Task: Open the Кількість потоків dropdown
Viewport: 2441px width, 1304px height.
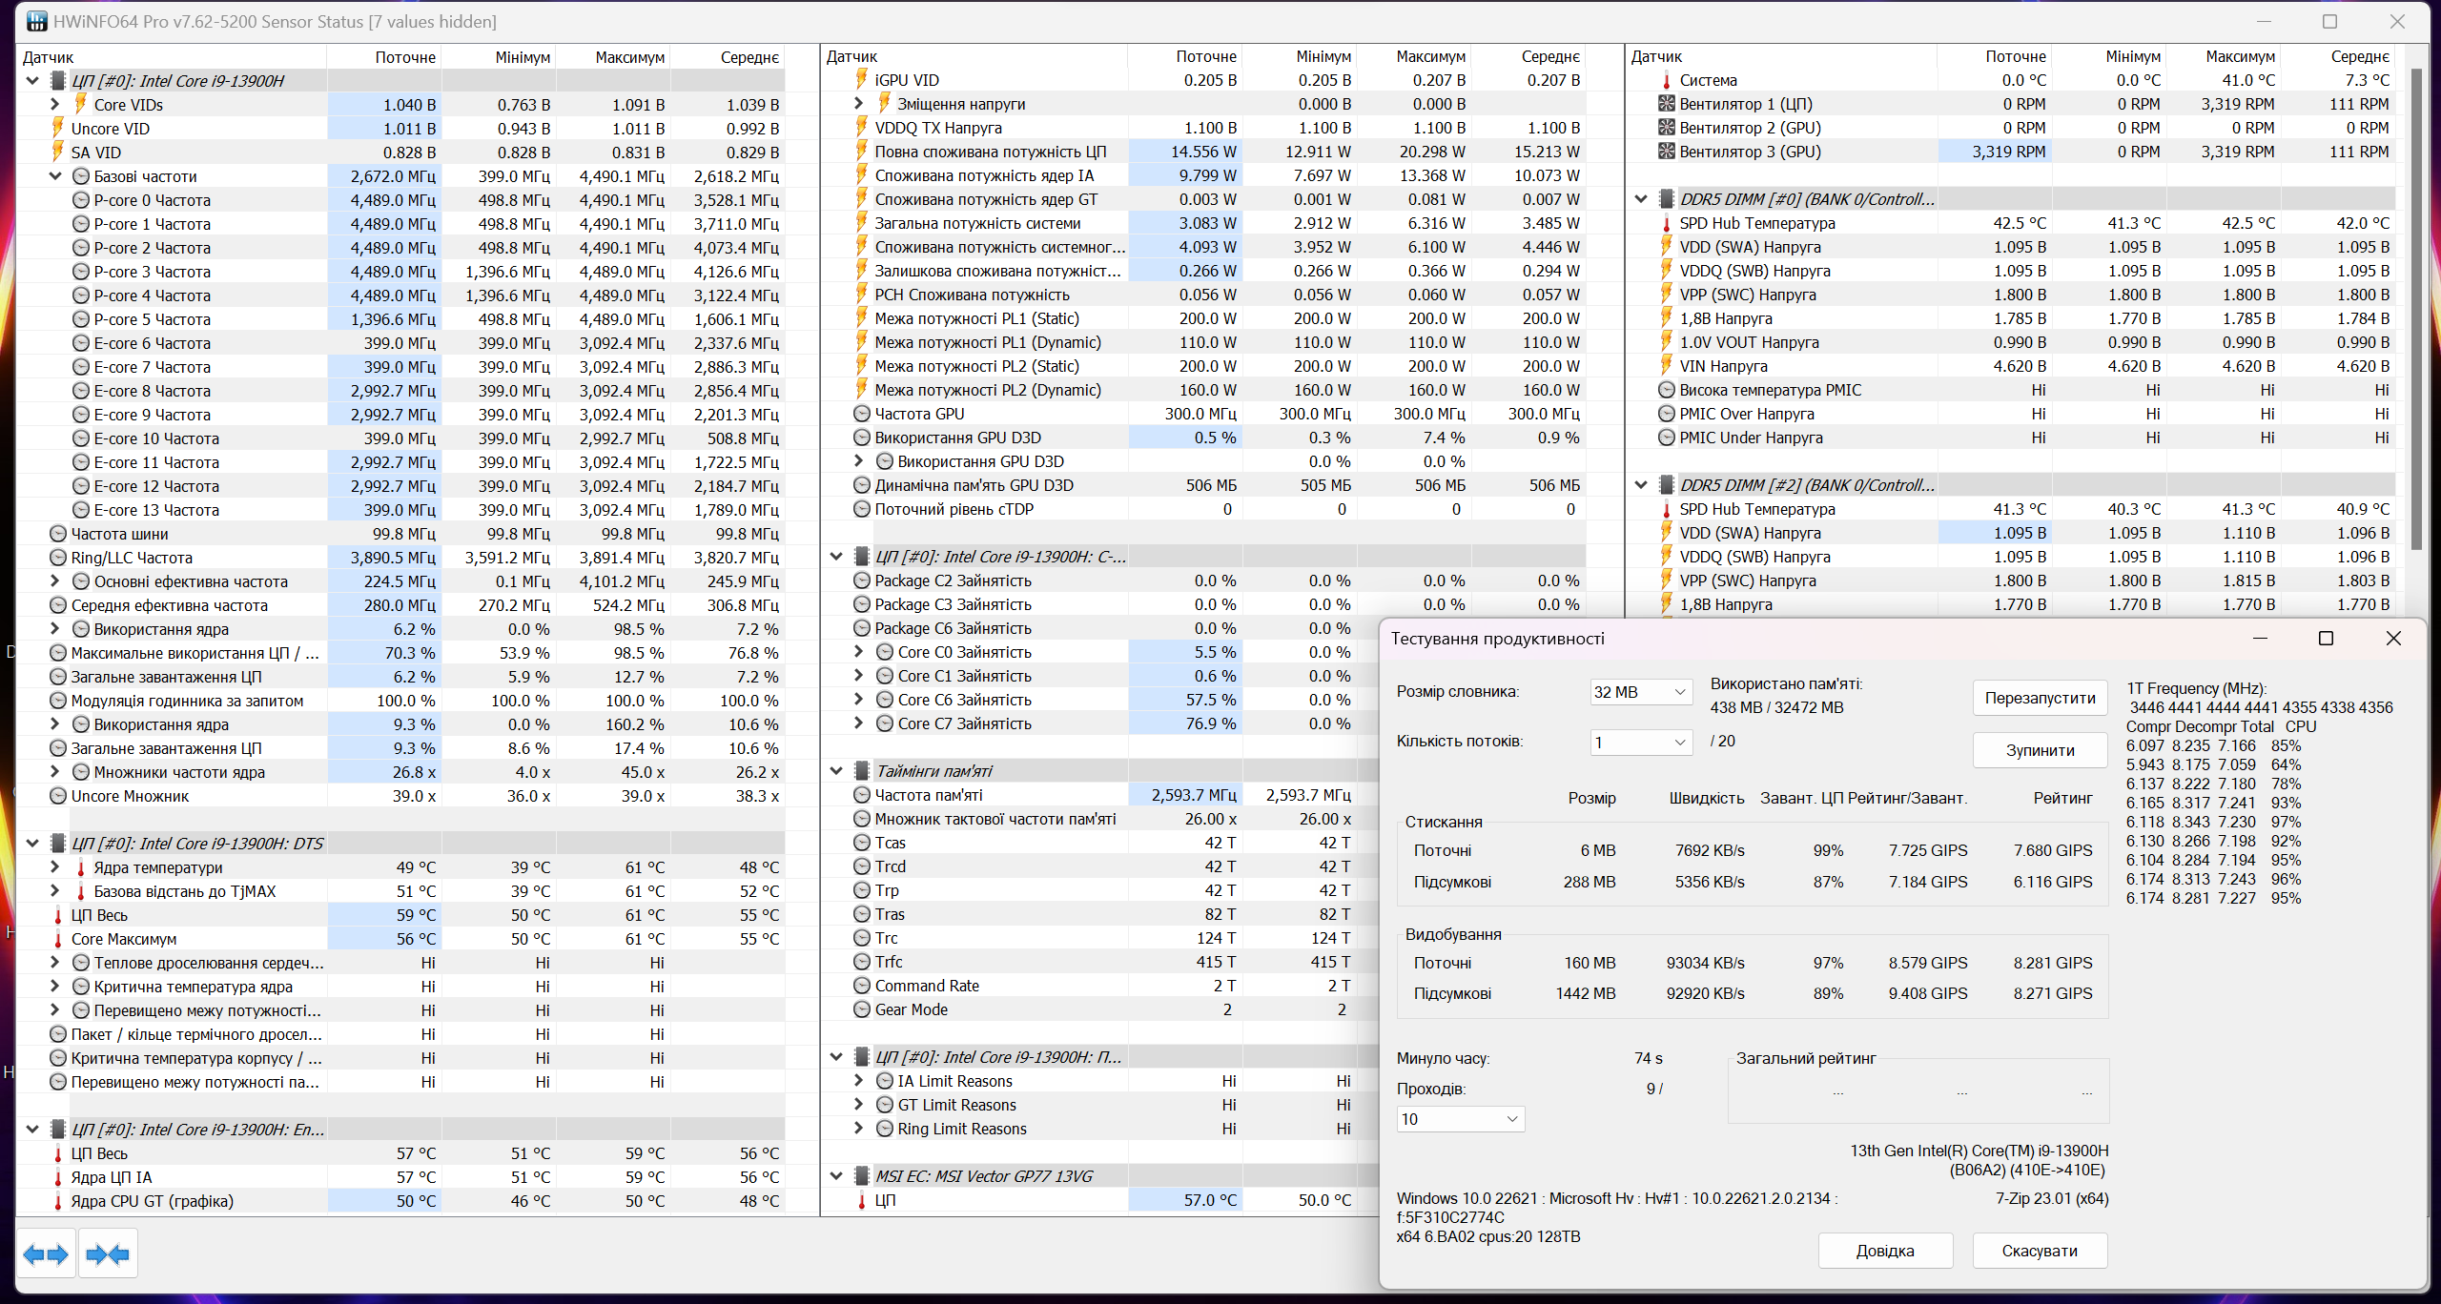Action: [1640, 743]
